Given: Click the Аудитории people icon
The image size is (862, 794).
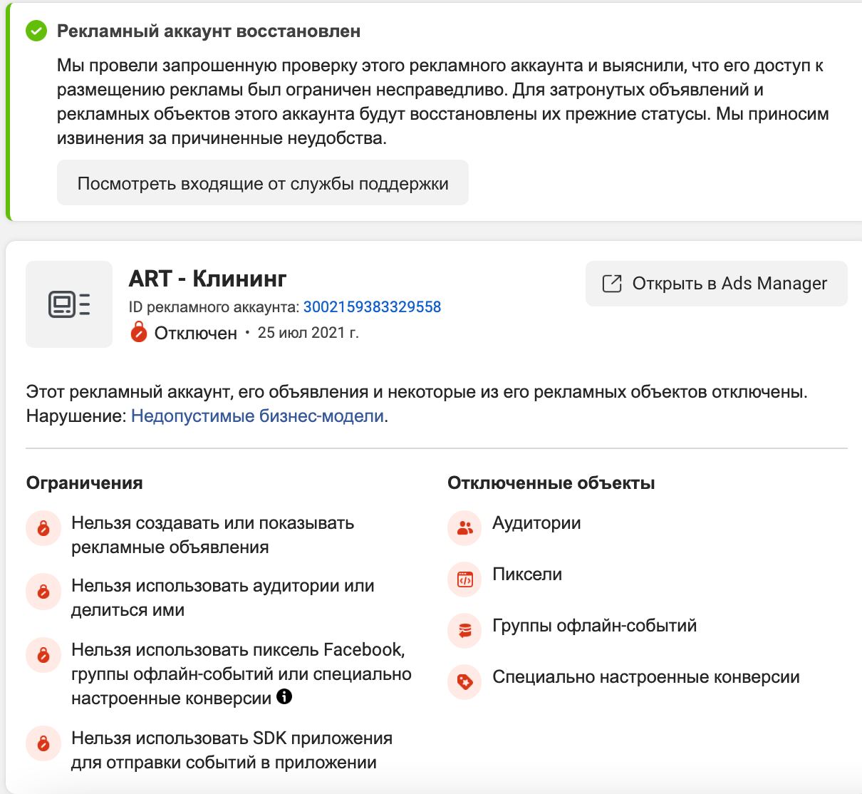Looking at the screenshot, I should click(x=464, y=528).
